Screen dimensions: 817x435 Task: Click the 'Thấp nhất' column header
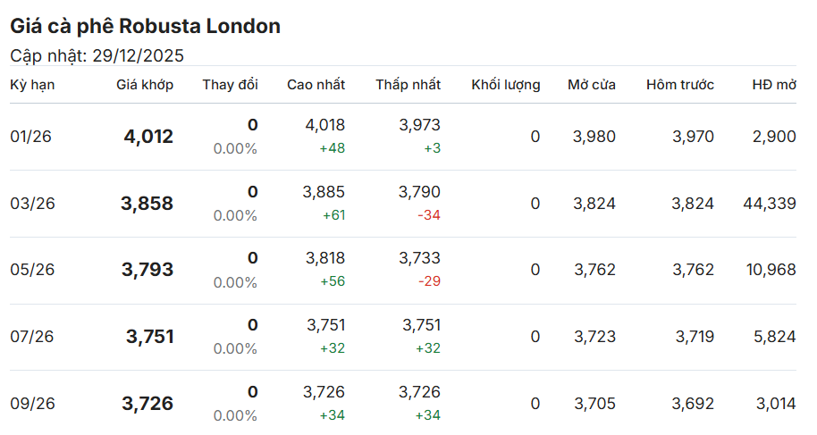pyautogui.click(x=408, y=85)
